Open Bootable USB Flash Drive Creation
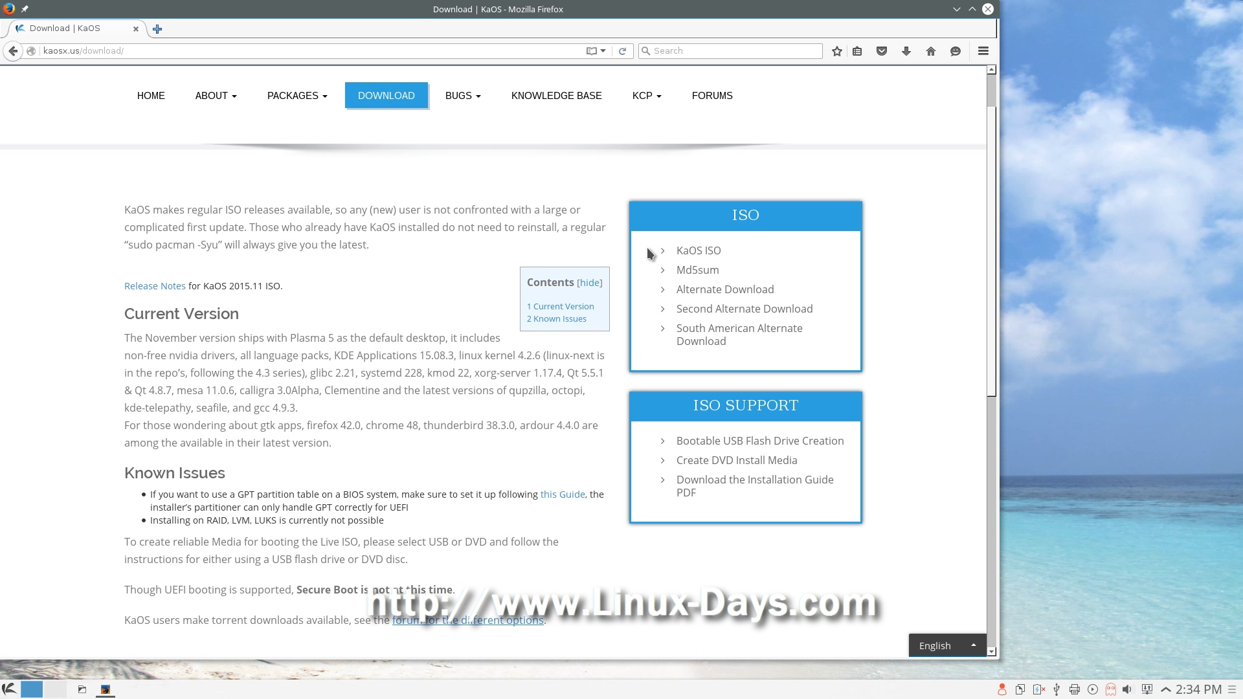1243x699 pixels. (x=760, y=441)
